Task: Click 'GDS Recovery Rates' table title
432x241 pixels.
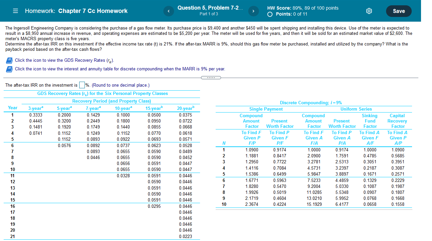Action: point(103,94)
